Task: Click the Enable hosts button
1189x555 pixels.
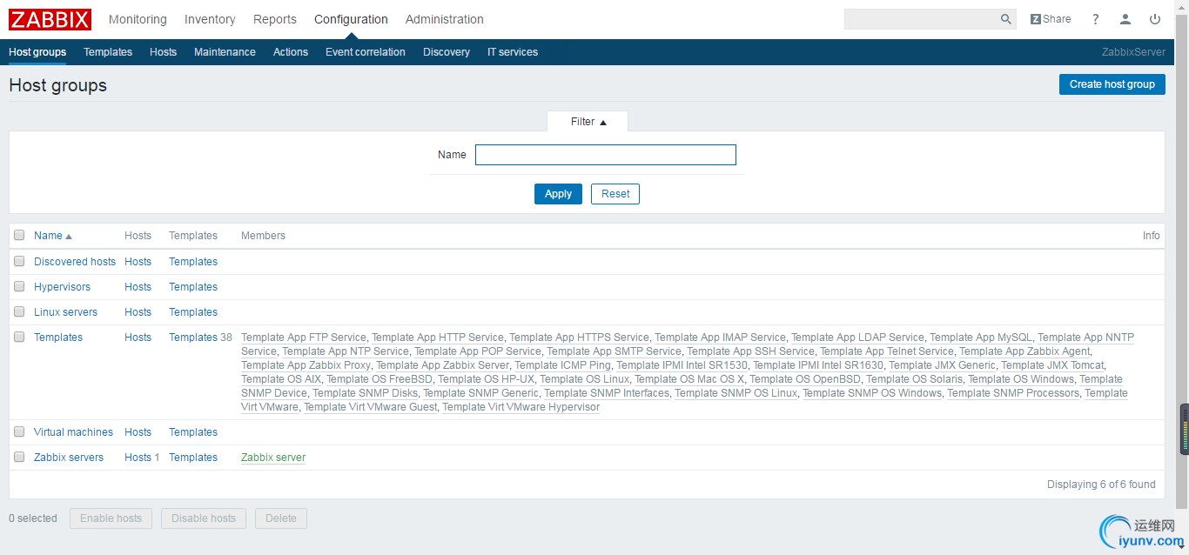Action: tap(111, 518)
